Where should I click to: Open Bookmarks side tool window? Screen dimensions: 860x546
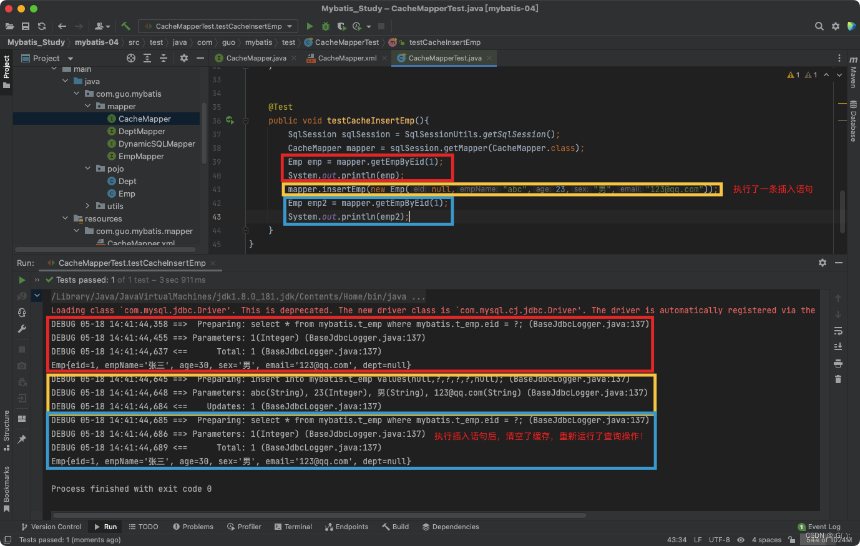pos(6,490)
